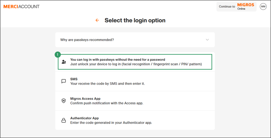Click the Migros Online logo
Image resolution: width=271 pixels, height=138 pixels.
click(245, 6)
